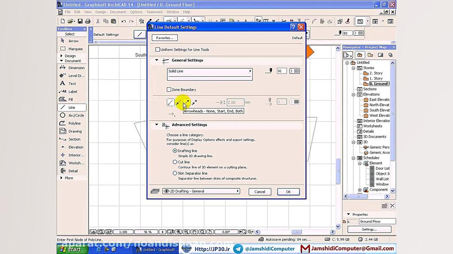This screenshot has height=254, width=453.
Task: Click the line pen number field 82
Action: 282,71
